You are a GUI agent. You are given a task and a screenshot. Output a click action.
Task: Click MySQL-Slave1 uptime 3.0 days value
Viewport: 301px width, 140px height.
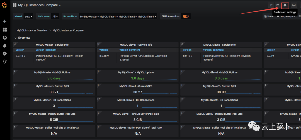click(x=138, y=78)
